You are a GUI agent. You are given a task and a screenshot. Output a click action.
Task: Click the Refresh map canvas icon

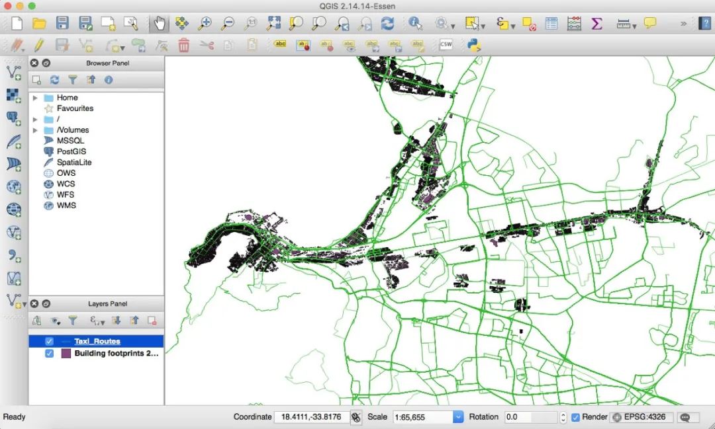tap(387, 22)
